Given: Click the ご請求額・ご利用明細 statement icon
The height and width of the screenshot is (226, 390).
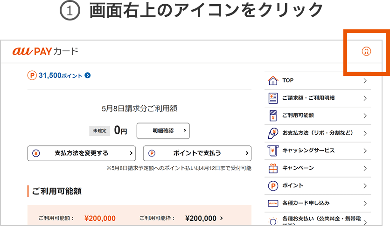Looking at the screenshot, I should click(273, 98).
